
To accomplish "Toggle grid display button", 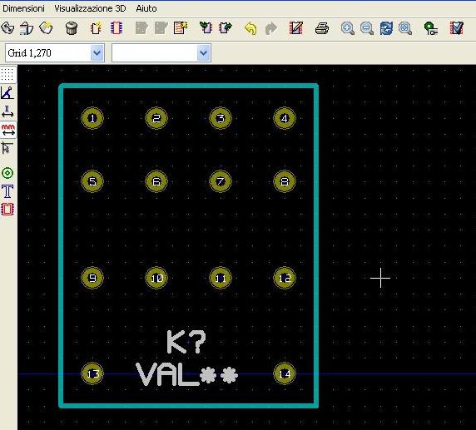I will click(7, 74).
